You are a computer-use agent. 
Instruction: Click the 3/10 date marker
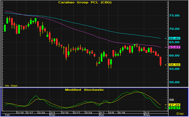point(65,113)
